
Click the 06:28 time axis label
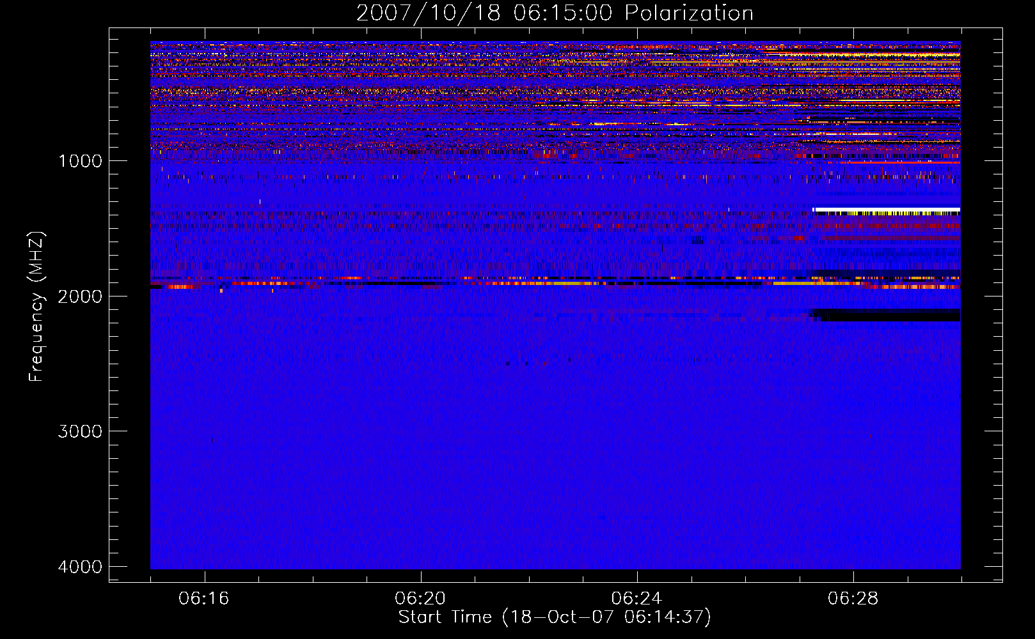(x=853, y=599)
